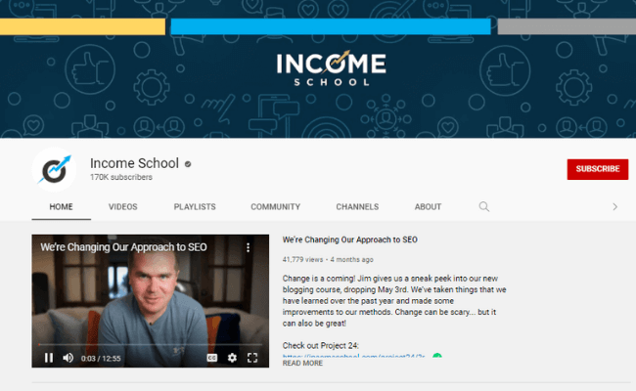
Task: Click the "41,779 views" text
Action: coord(302,259)
